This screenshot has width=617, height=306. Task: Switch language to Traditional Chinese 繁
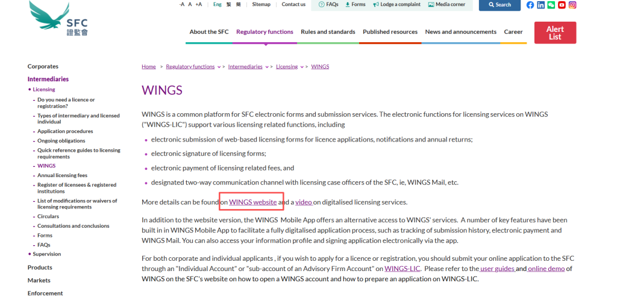point(229,4)
